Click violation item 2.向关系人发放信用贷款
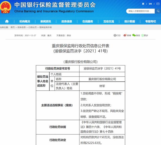The image size is (161, 145). [96, 105]
